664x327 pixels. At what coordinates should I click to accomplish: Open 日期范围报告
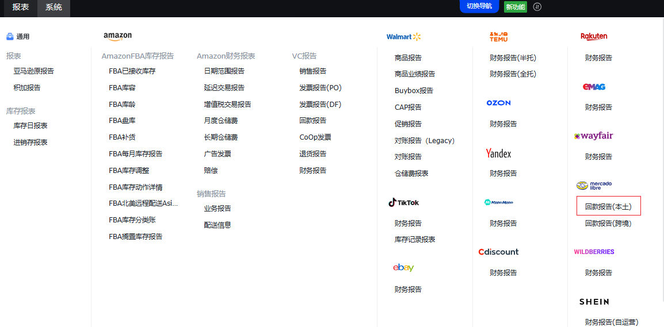(224, 71)
